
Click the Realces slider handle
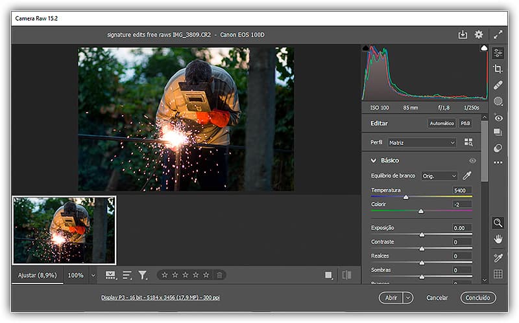422,263
